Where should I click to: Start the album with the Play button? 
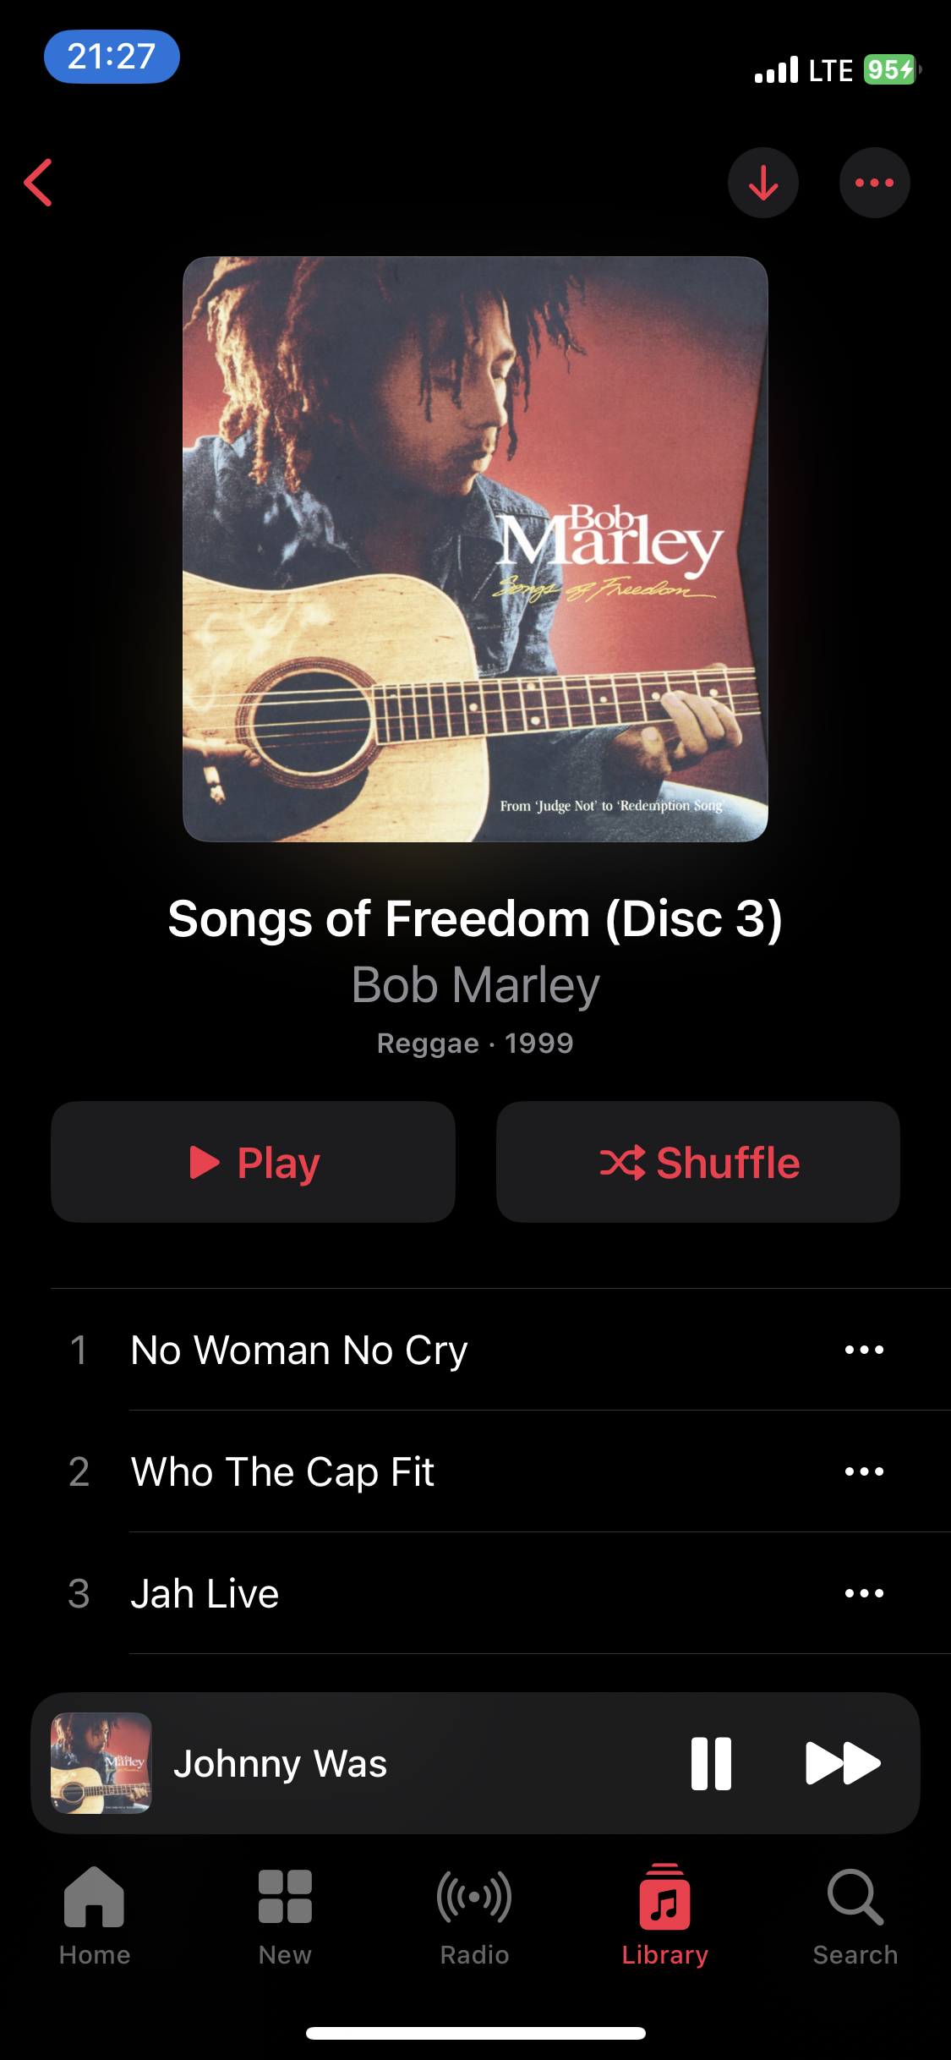254,1162
